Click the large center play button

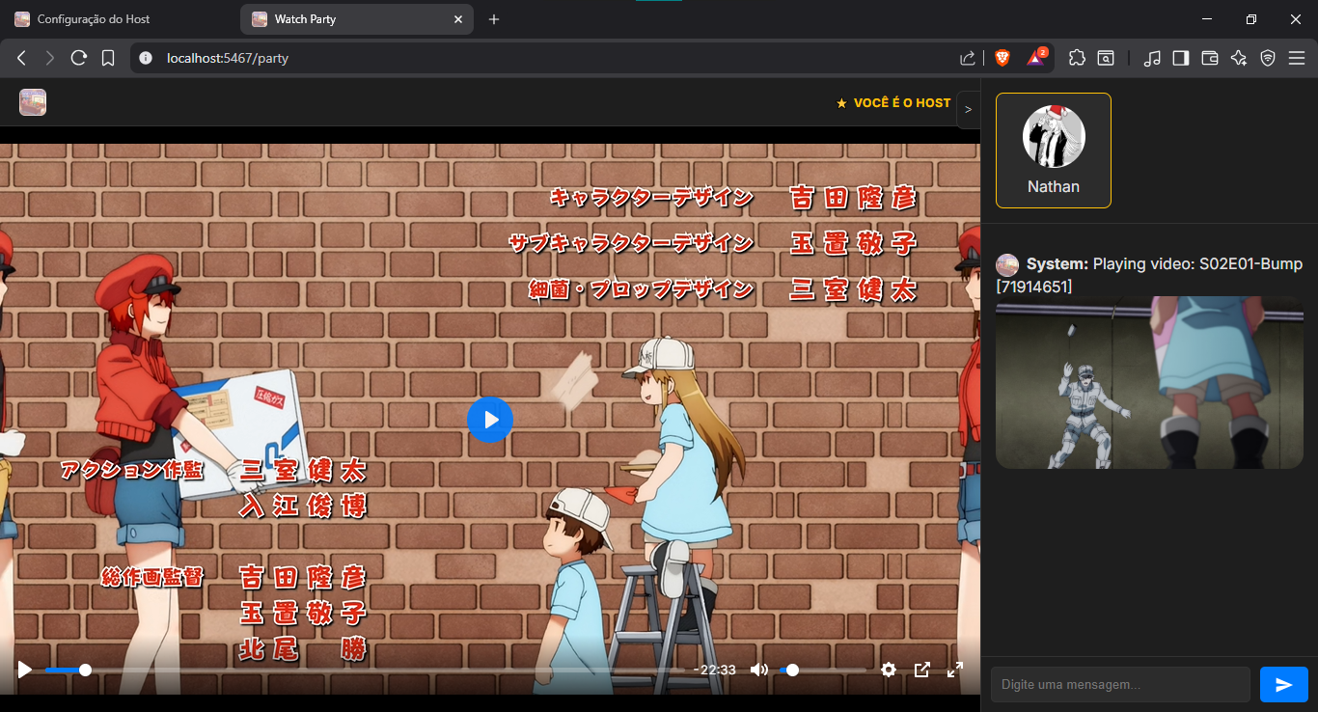tap(490, 420)
